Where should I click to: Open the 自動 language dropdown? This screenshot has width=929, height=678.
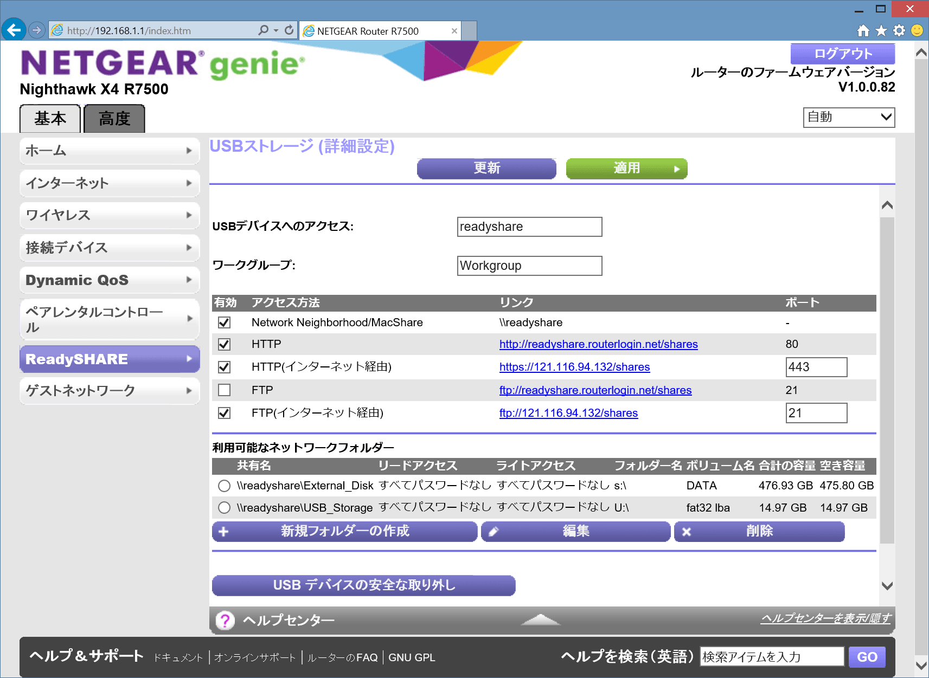[849, 117]
